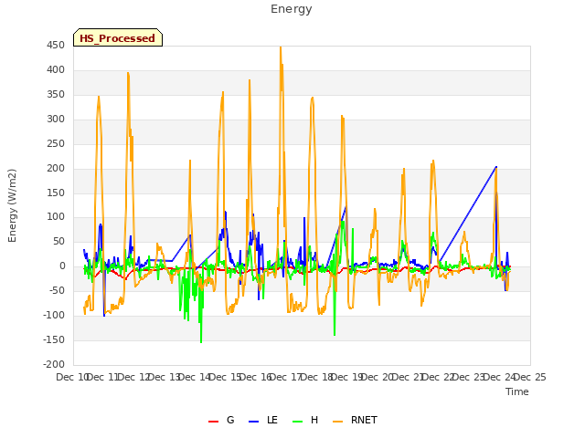This screenshot has width=585, height=438.
Task: Click the highest orange RNET peak near 450
Action: tap(281, 47)
